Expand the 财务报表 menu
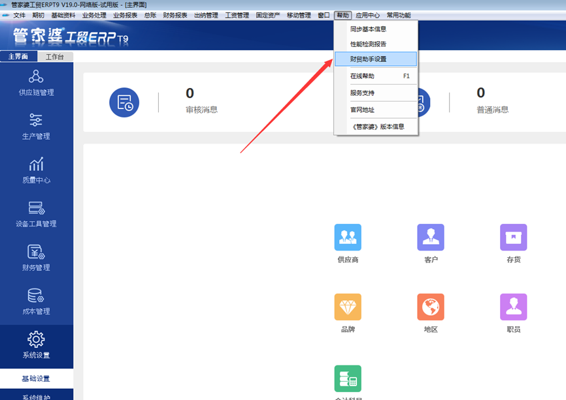 (175, 15)
